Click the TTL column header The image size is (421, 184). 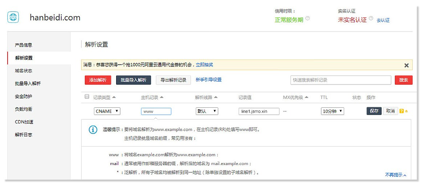pos(324,98)
